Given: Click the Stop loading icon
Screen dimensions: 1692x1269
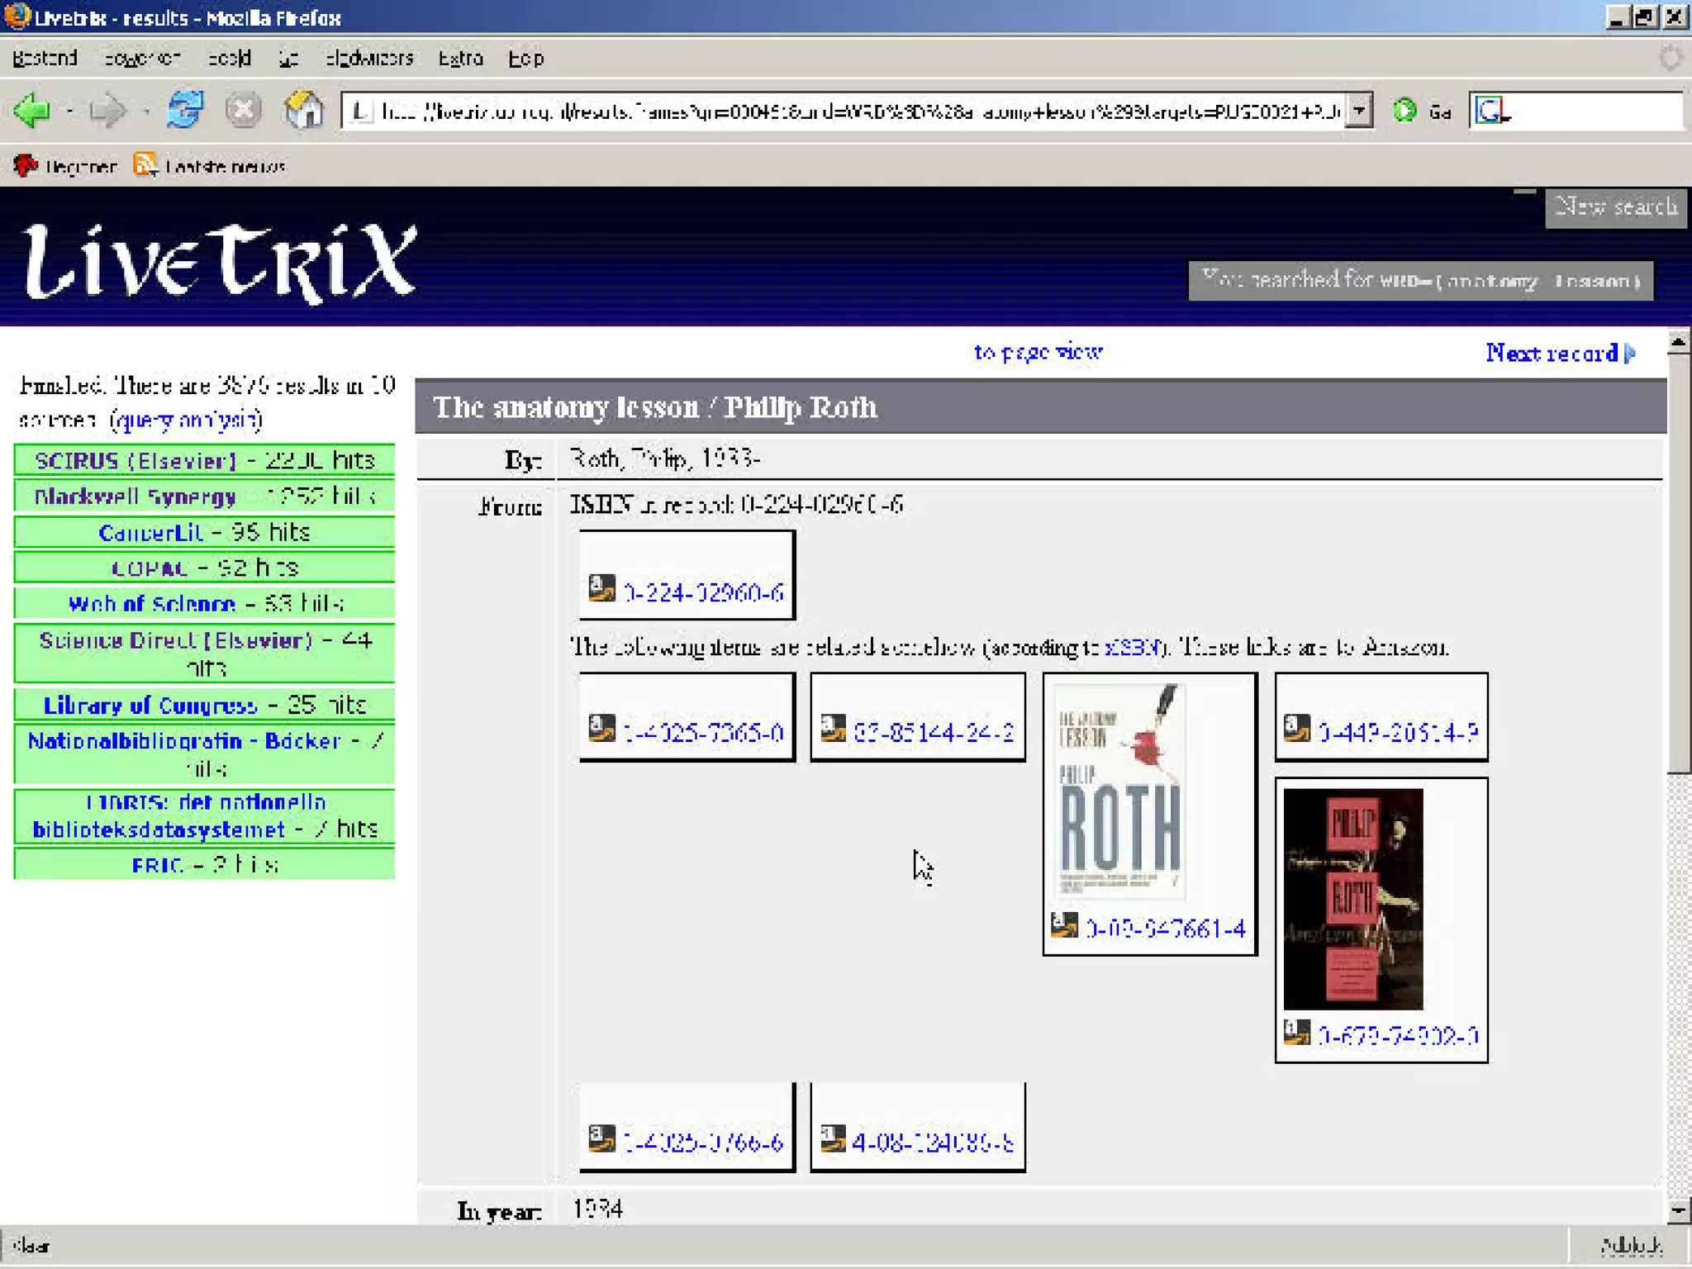Looking at the screenshot, I should (x=244, y=110).
